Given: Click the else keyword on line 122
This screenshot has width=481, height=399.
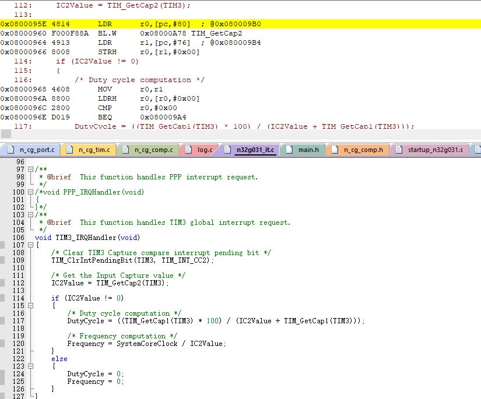Looking at the screenshot, I should click(x=59, y=359).
